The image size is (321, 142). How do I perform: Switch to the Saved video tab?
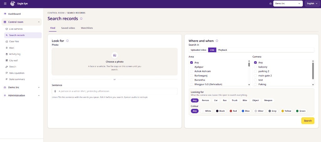(68, 28)
